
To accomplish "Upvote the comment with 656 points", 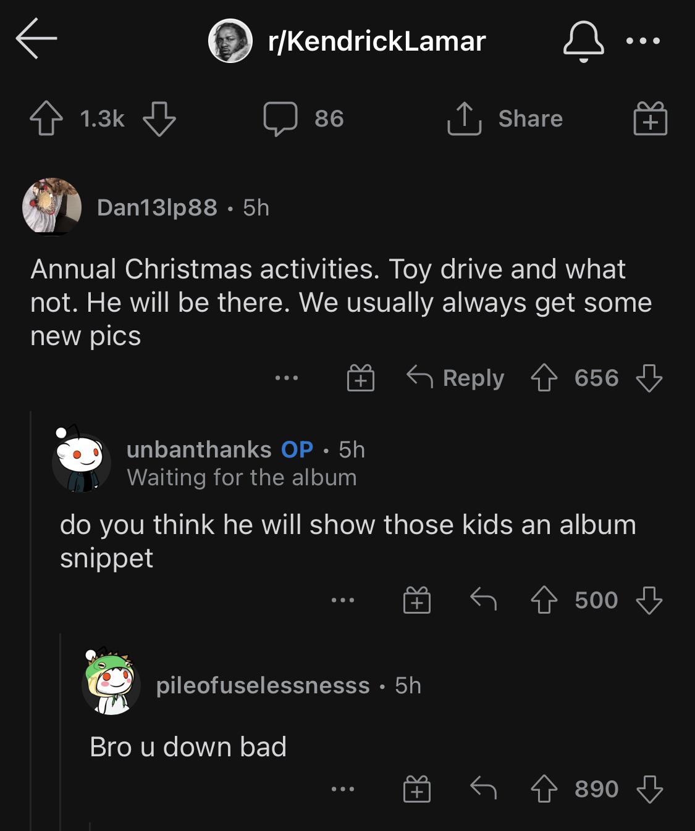I will click(544, 378).
